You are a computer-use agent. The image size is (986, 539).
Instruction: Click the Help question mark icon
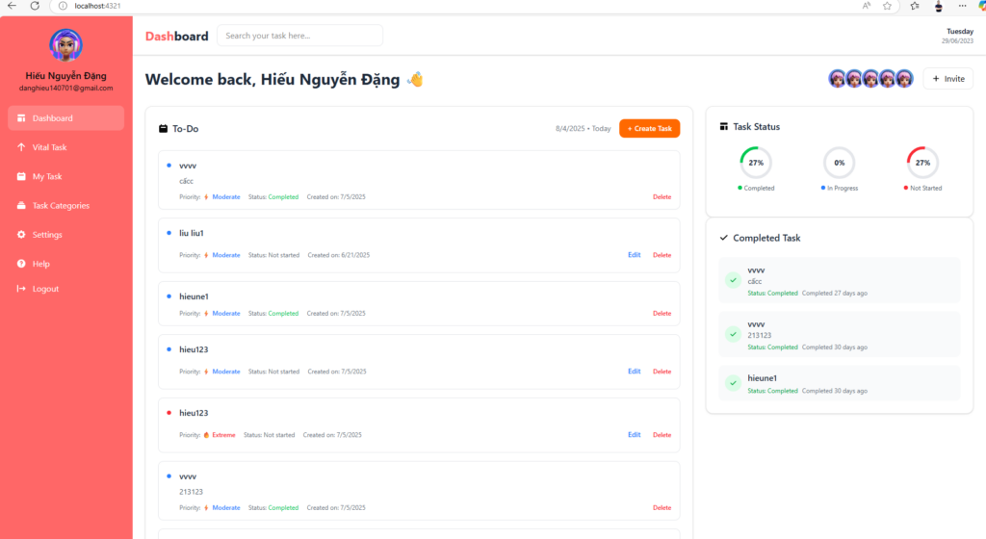[22, 264]
